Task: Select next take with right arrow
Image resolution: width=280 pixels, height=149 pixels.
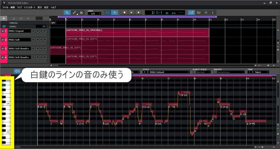Action: pos(252,72)
